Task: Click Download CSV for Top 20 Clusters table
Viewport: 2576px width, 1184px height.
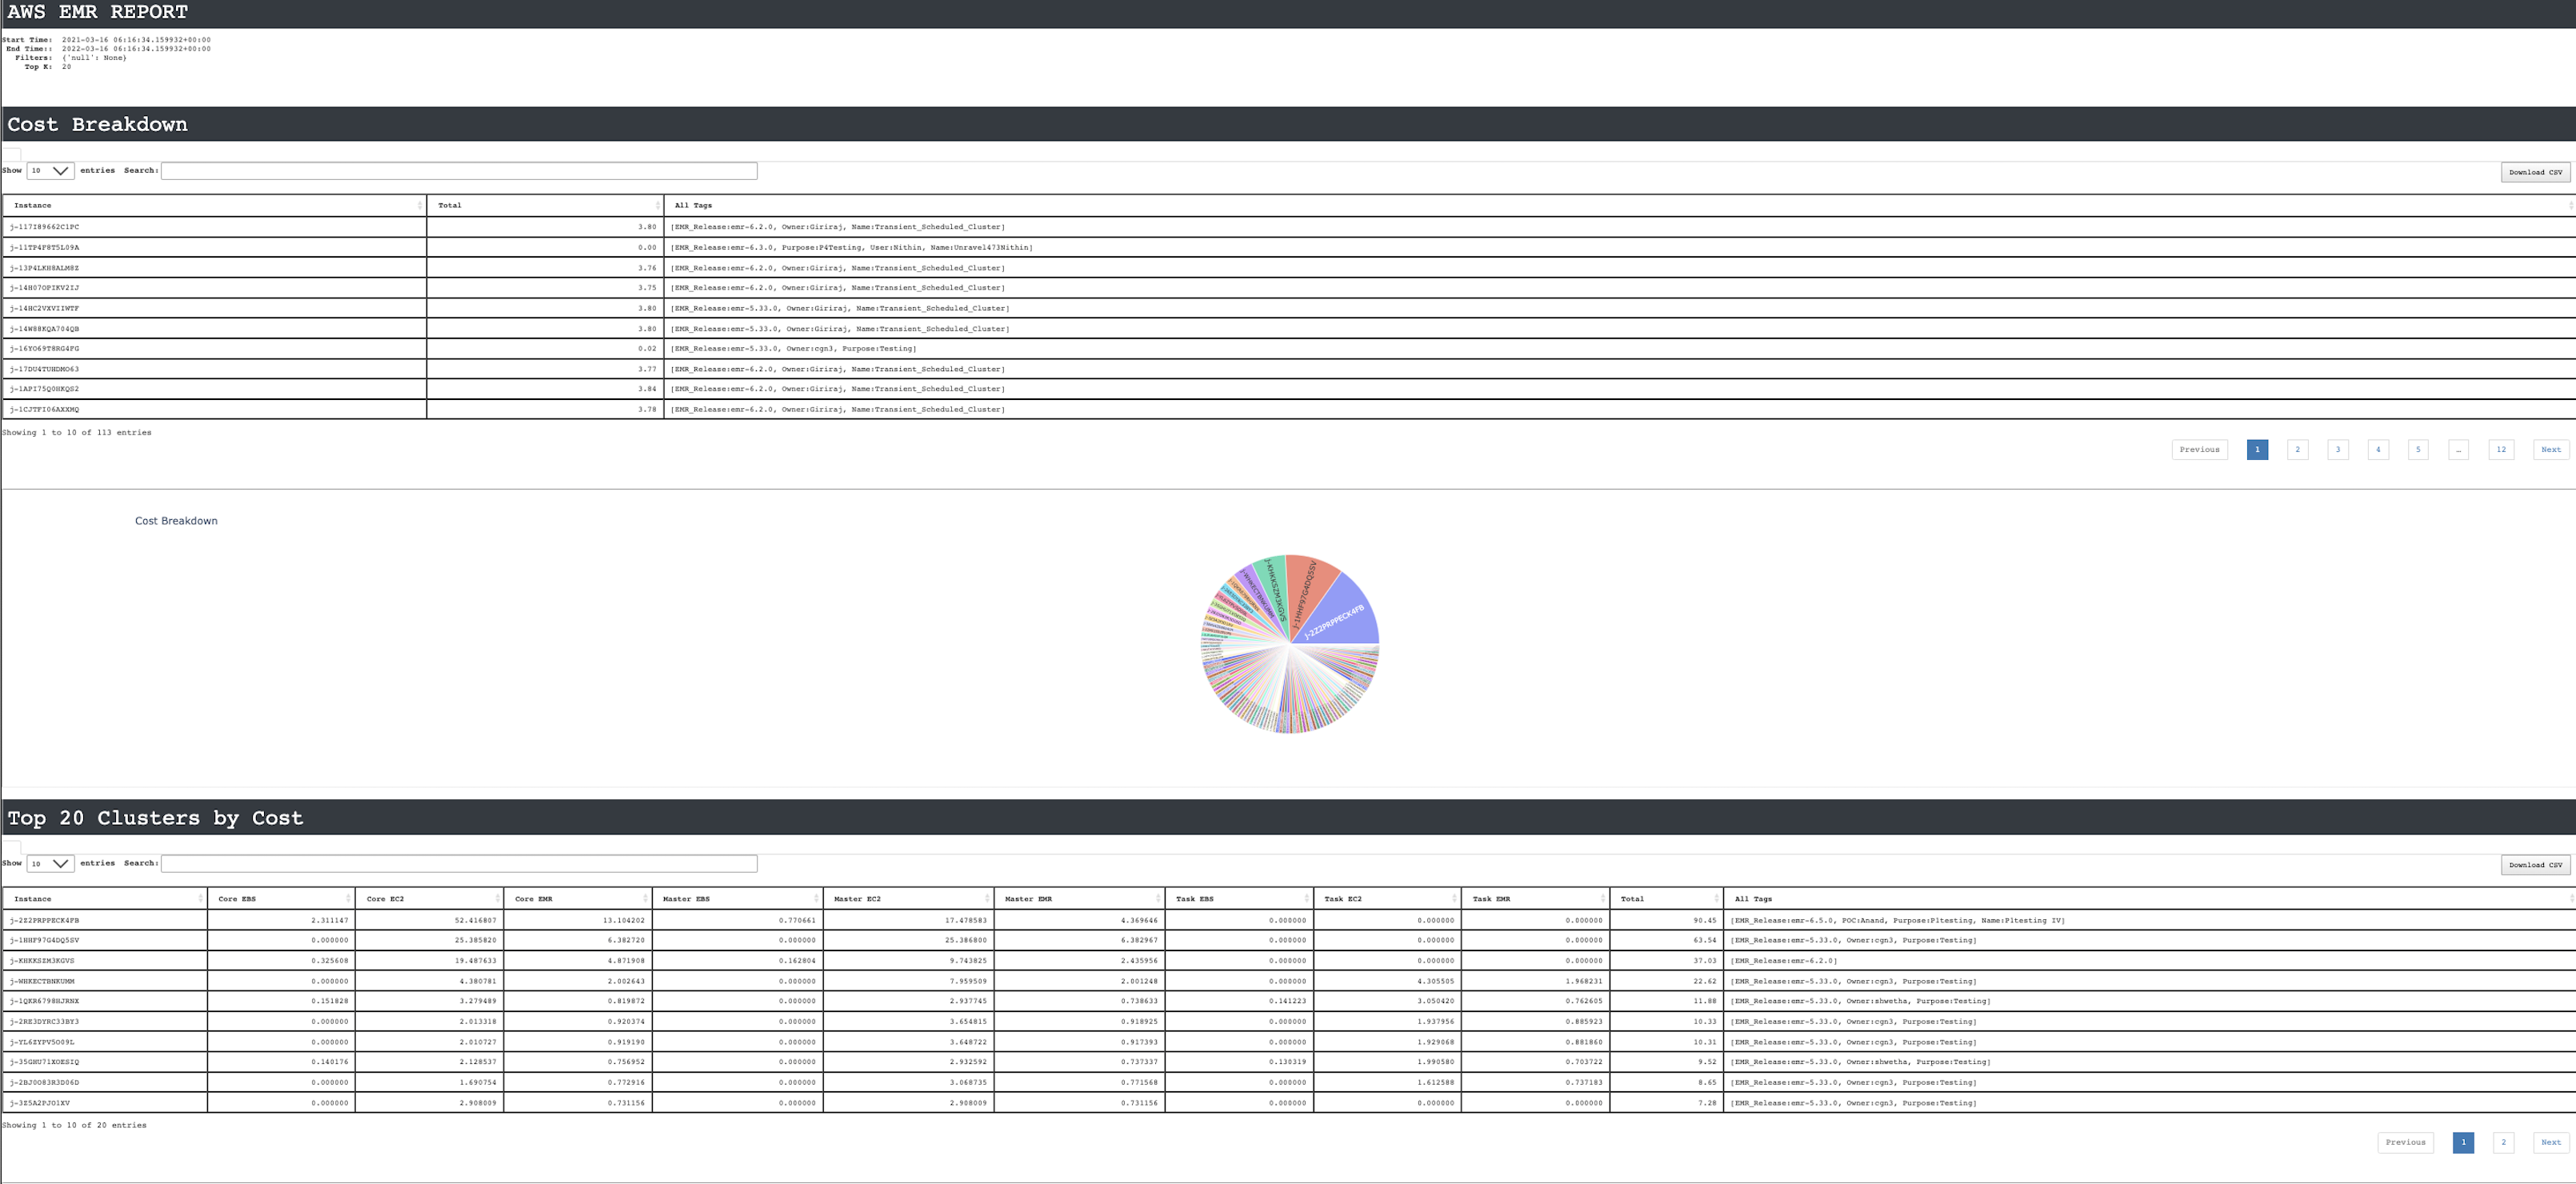Action: point(2535,865)
